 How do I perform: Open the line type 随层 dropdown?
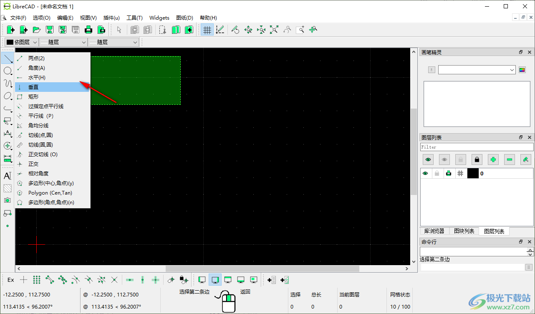pyautogui.click(x=113, y=42)
